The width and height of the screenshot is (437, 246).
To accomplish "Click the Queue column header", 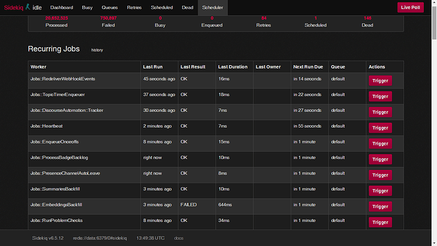I will click(338, 67).
